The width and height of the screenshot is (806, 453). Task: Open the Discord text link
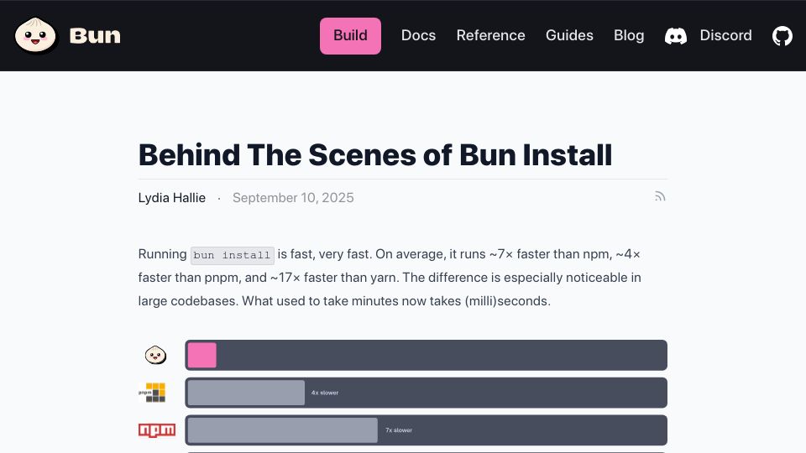click(x=725, y=35)
